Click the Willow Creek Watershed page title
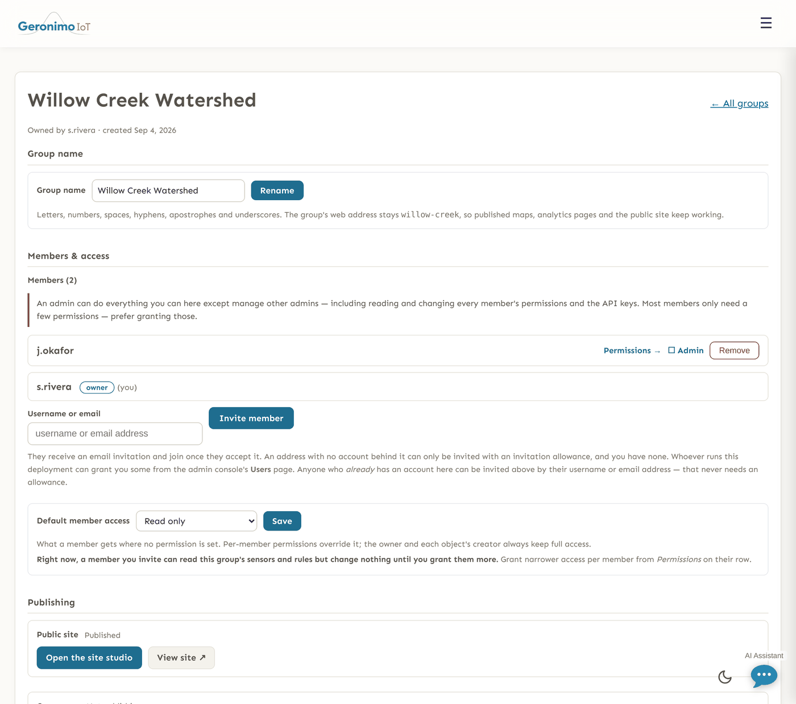The height and width of the screenshot is (704, 796). [142, 100]
